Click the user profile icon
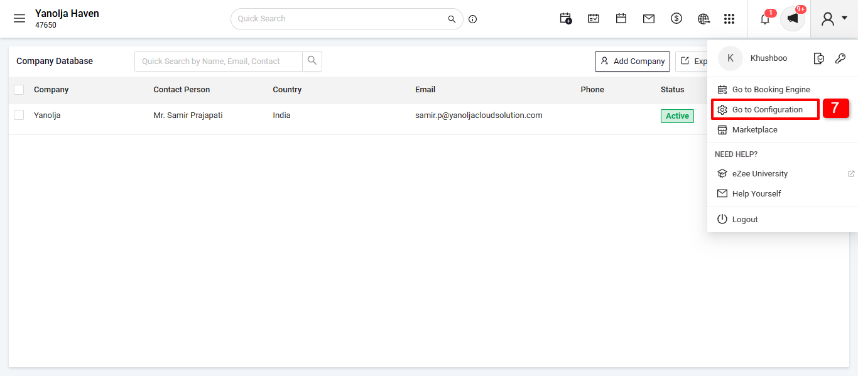Screen dimensions: 858x376 (x=828, y=19)
